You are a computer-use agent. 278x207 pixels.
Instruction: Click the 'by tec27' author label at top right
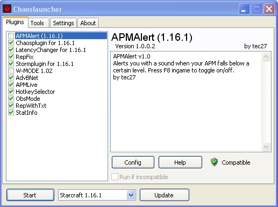pyautogui.click(x=255, y=46)
